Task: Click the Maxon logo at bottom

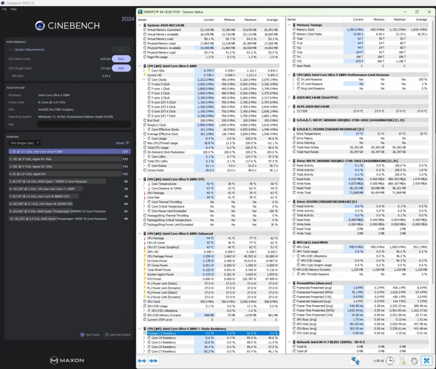Action: point(67,360)
